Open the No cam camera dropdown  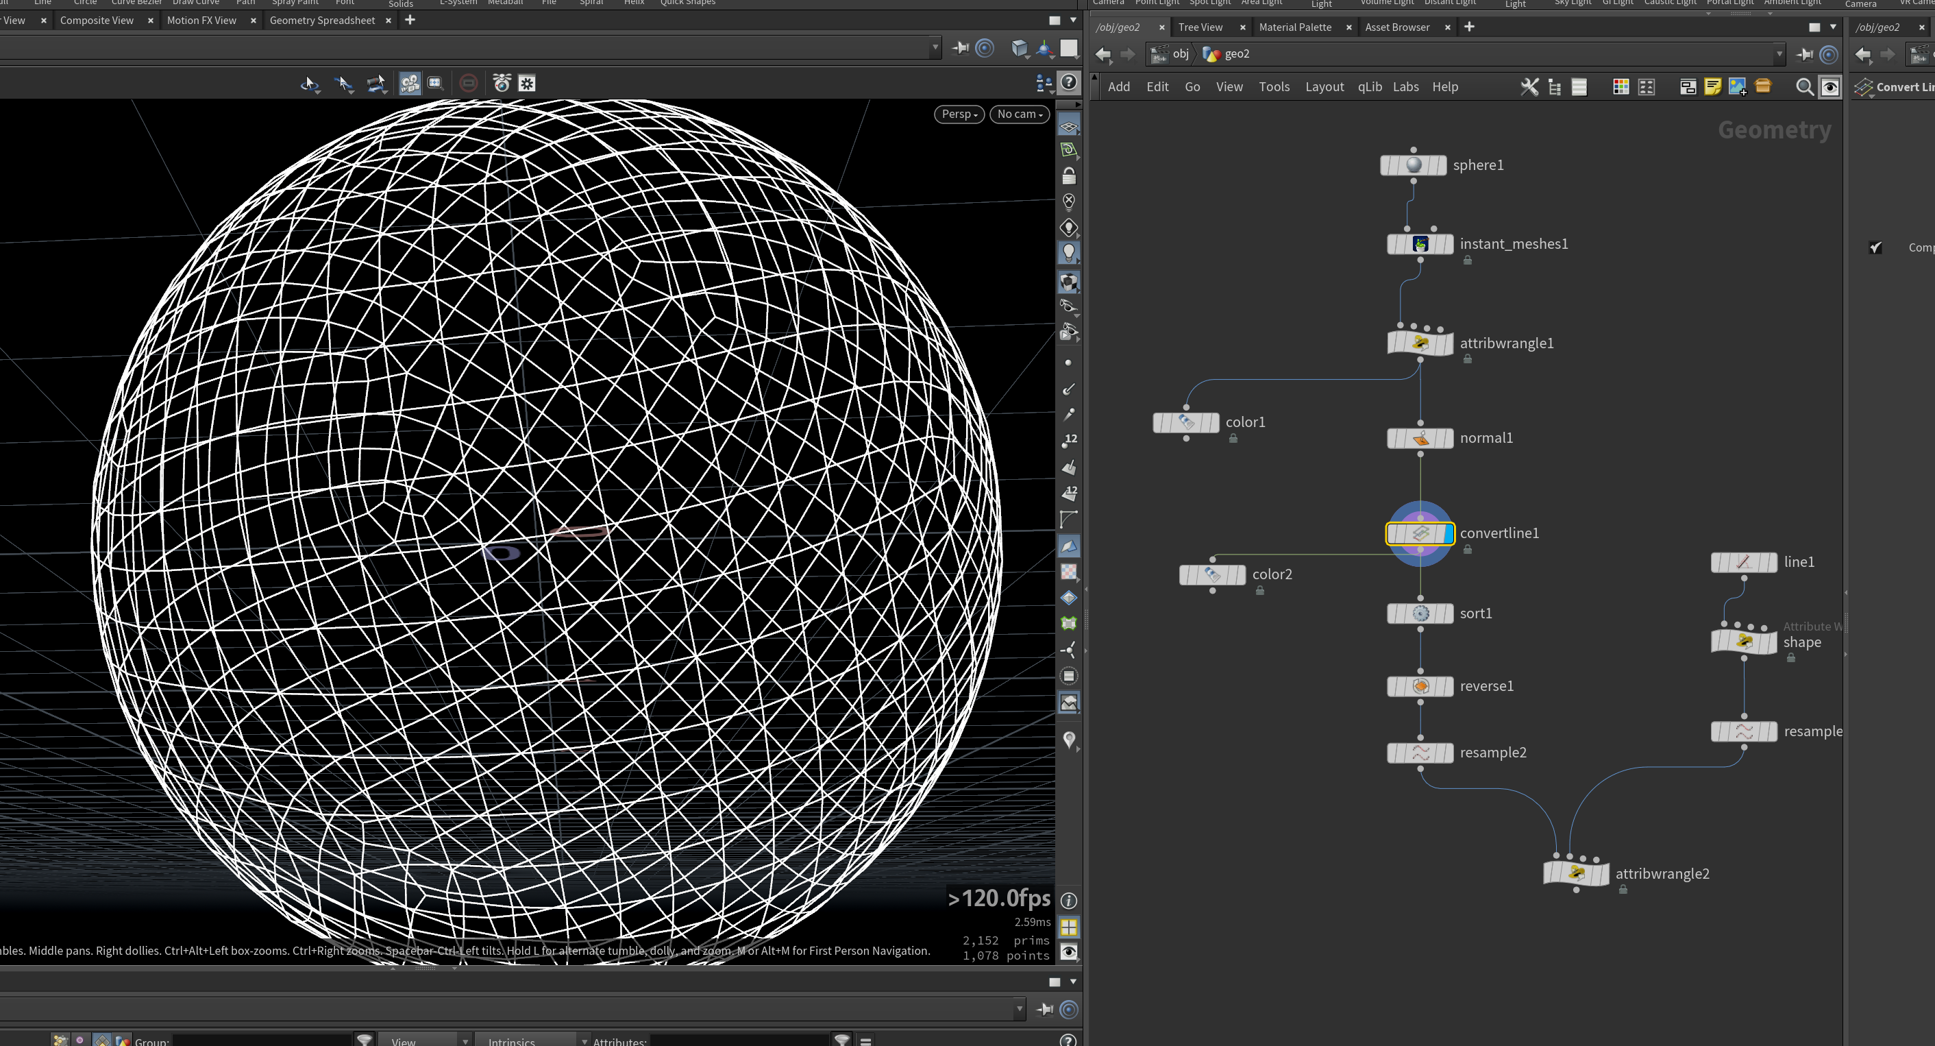(x=1020, y=114)
